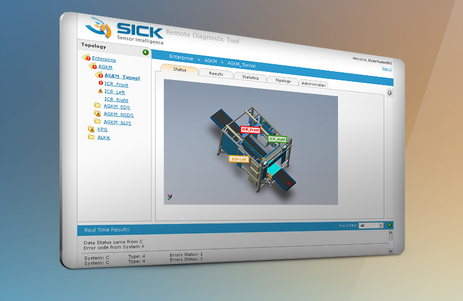Click AGKM in the breadcrumb bar
The image size is (463, 301).
(211, 61)
